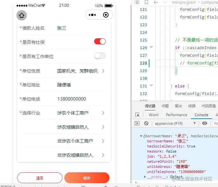Switch to the 输出 tab
218x187 pixels.
coord(178,106)
